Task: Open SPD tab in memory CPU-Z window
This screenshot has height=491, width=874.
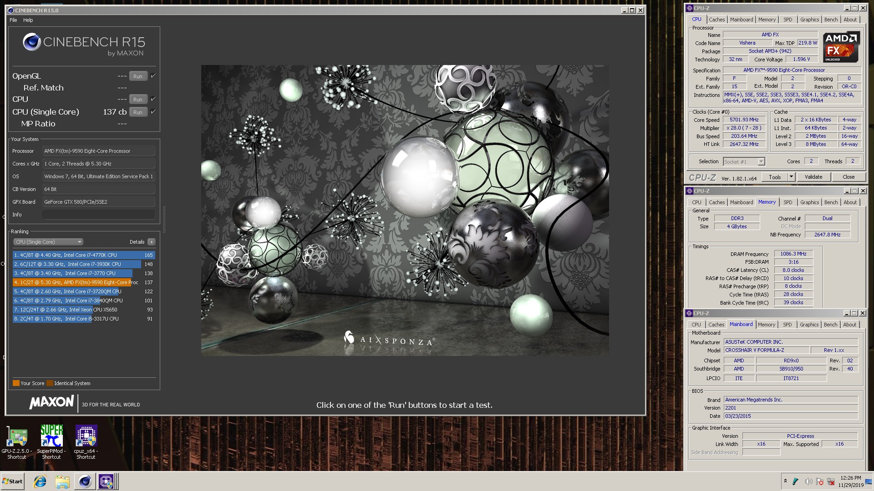Action: [x=788, y=202]
